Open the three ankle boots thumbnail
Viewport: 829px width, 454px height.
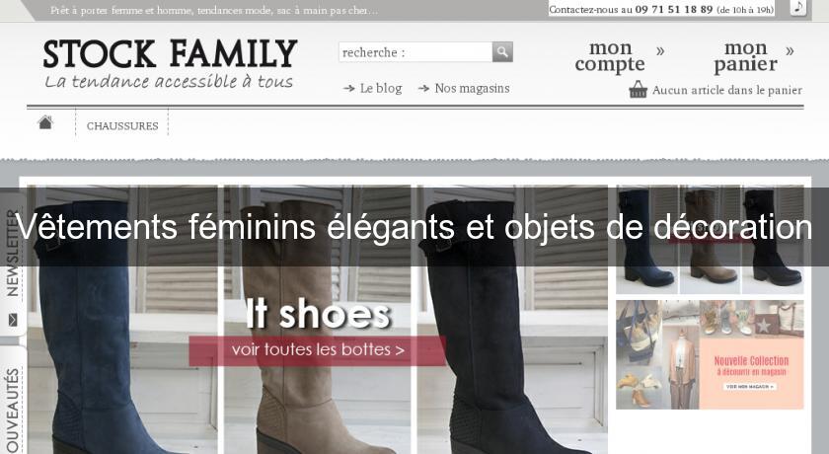[x=710, y=240]
